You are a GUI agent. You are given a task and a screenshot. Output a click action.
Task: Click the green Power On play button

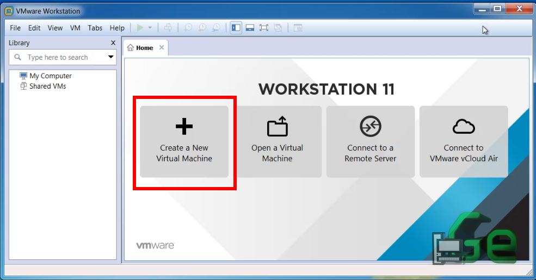pyautogui.click(x=140, y=28)
